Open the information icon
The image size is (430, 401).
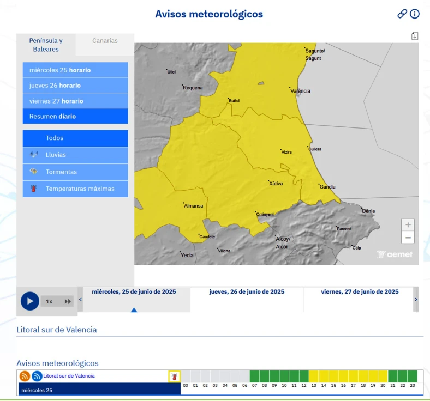pyautogui.click(x=415, y=14)
